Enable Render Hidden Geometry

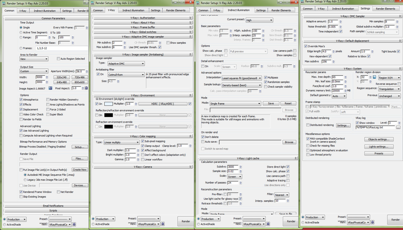coord(48,100)
